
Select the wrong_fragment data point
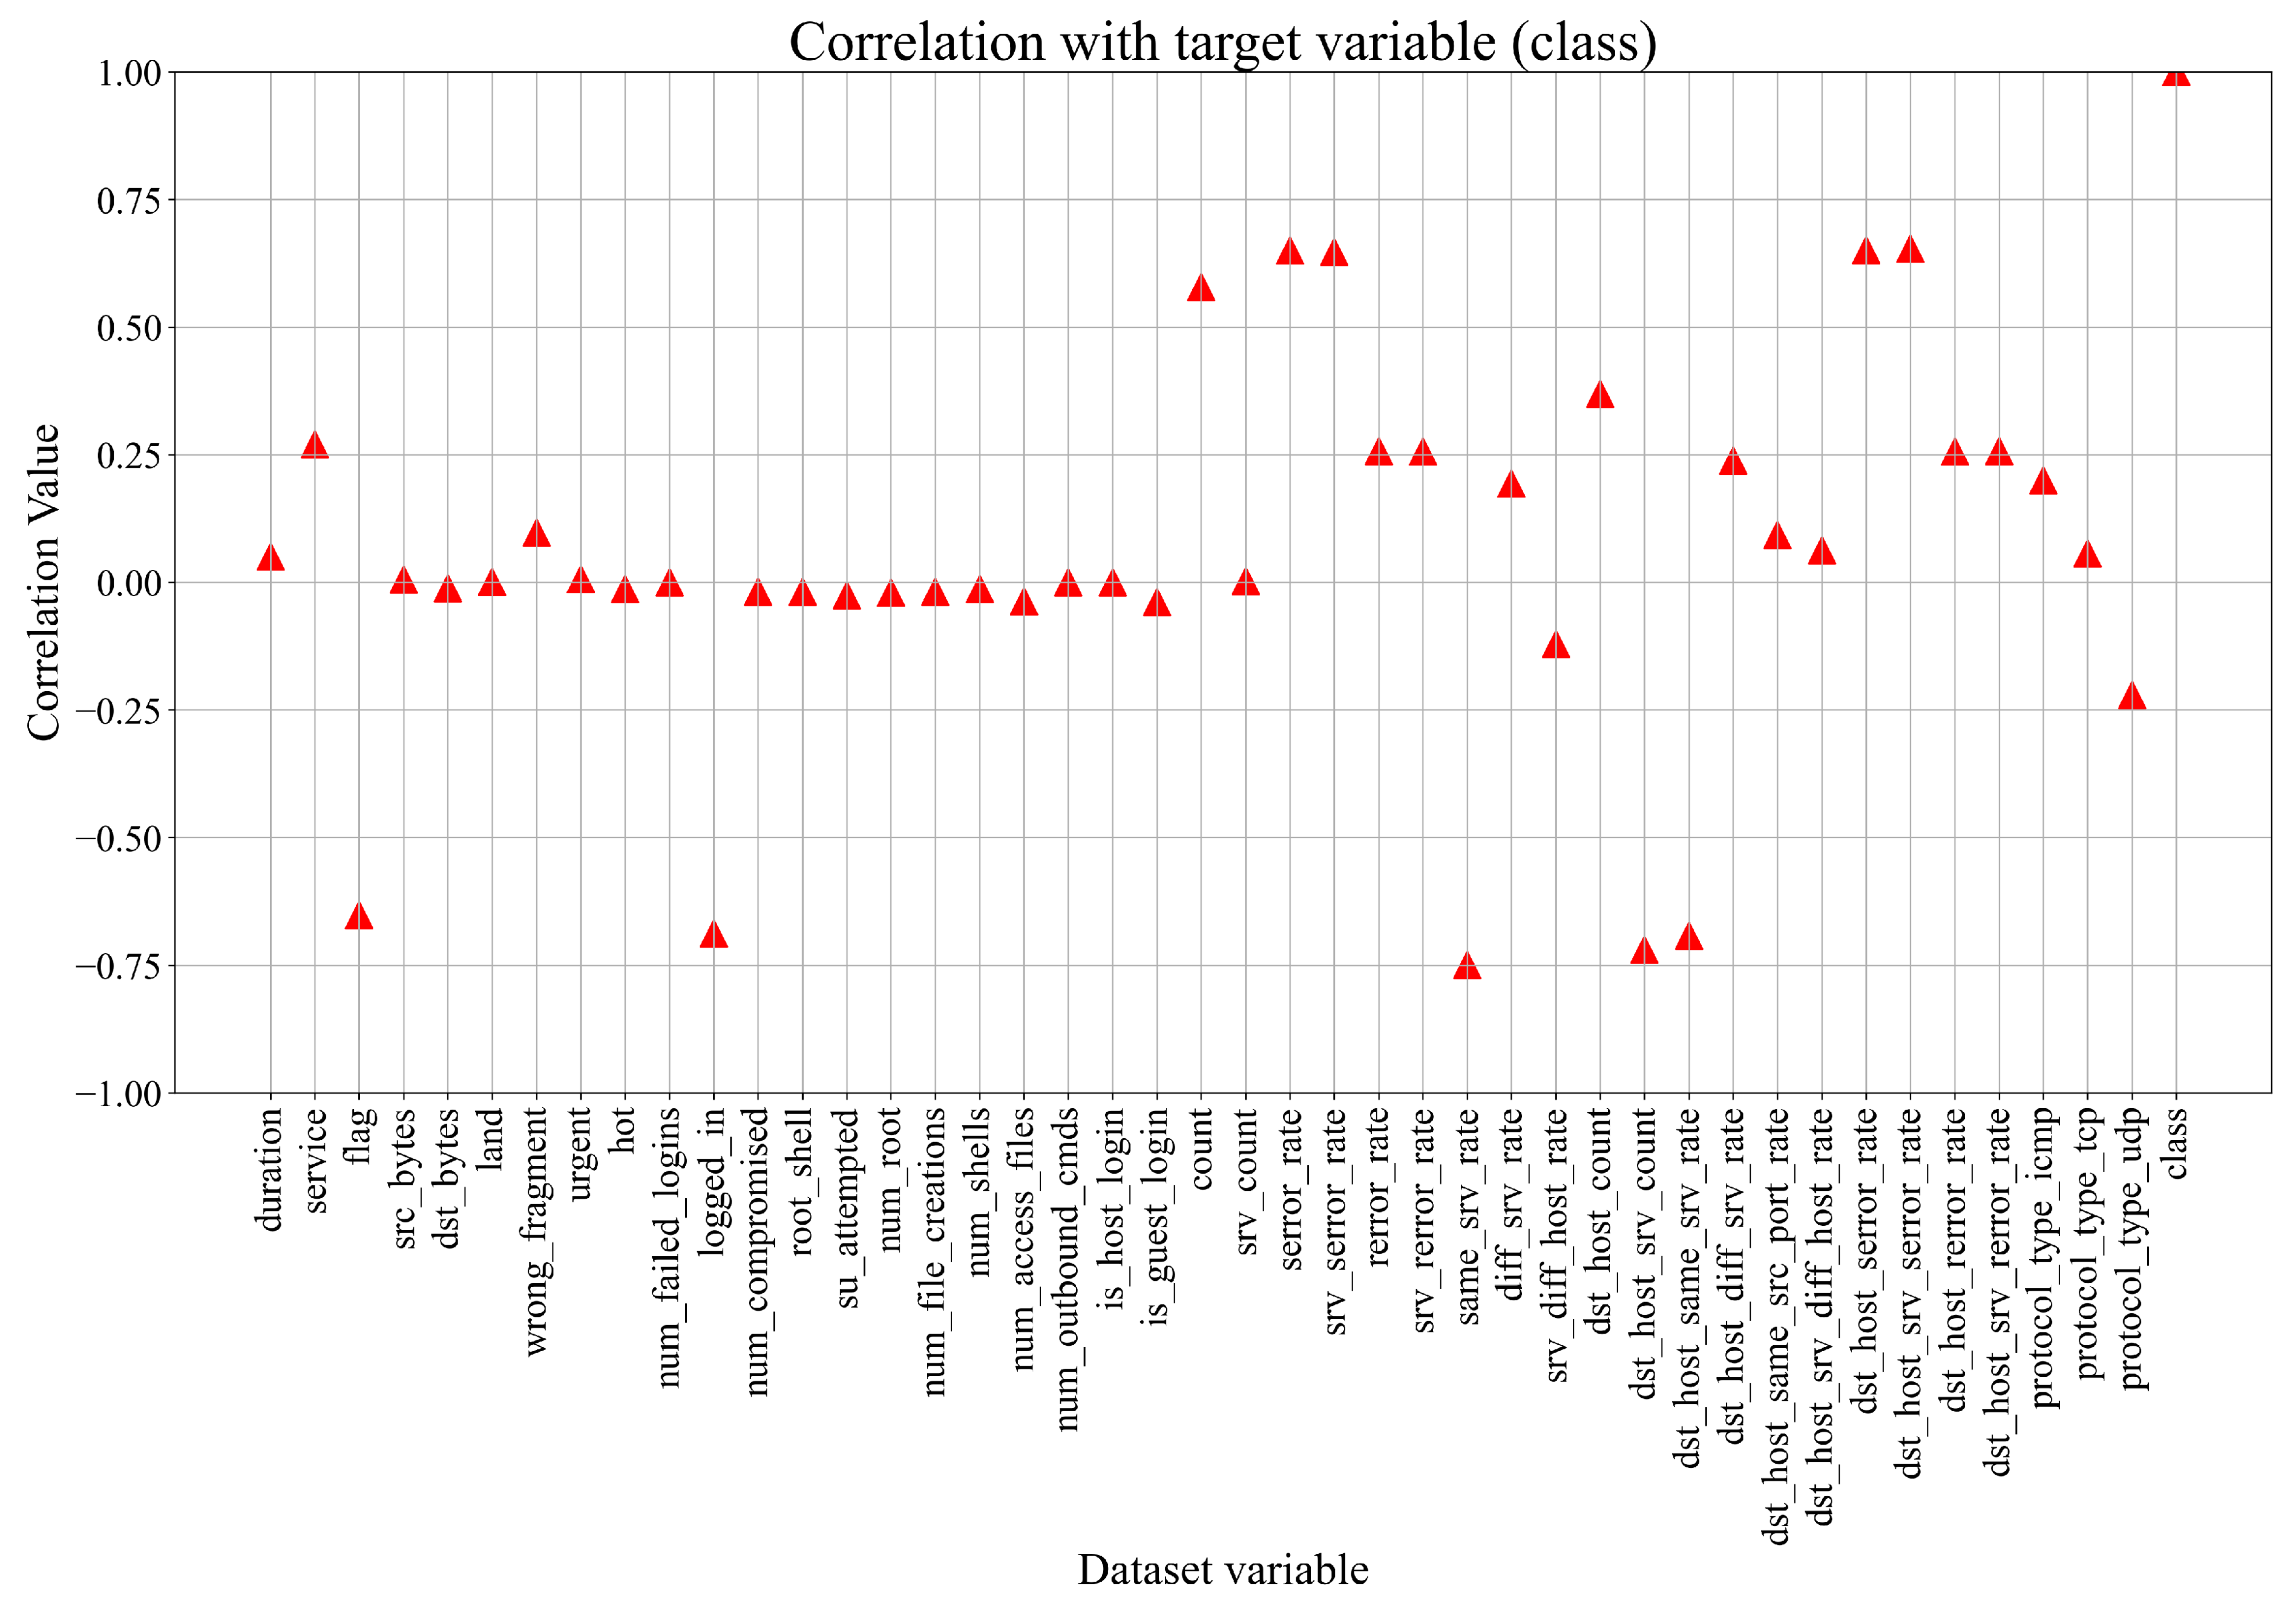click(536, 533)
